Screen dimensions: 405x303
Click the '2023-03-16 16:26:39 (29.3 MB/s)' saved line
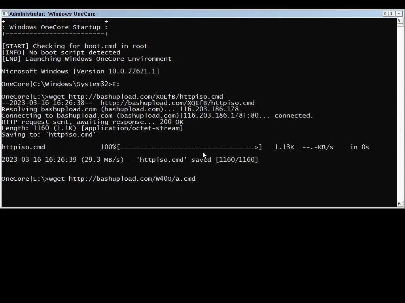(130, 160)
